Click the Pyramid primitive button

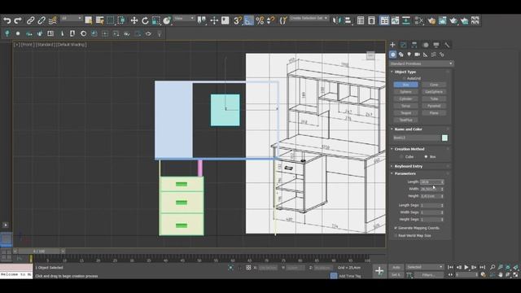434,106
